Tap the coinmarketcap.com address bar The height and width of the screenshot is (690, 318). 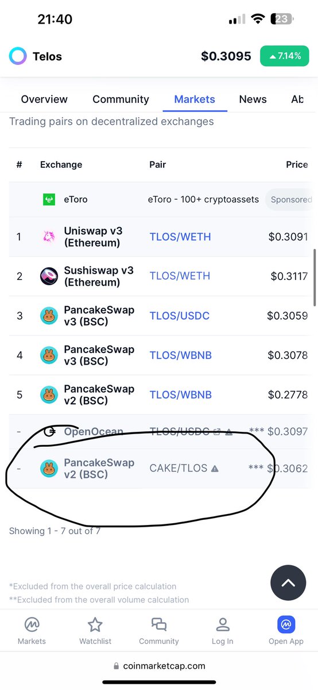[159, 666]
